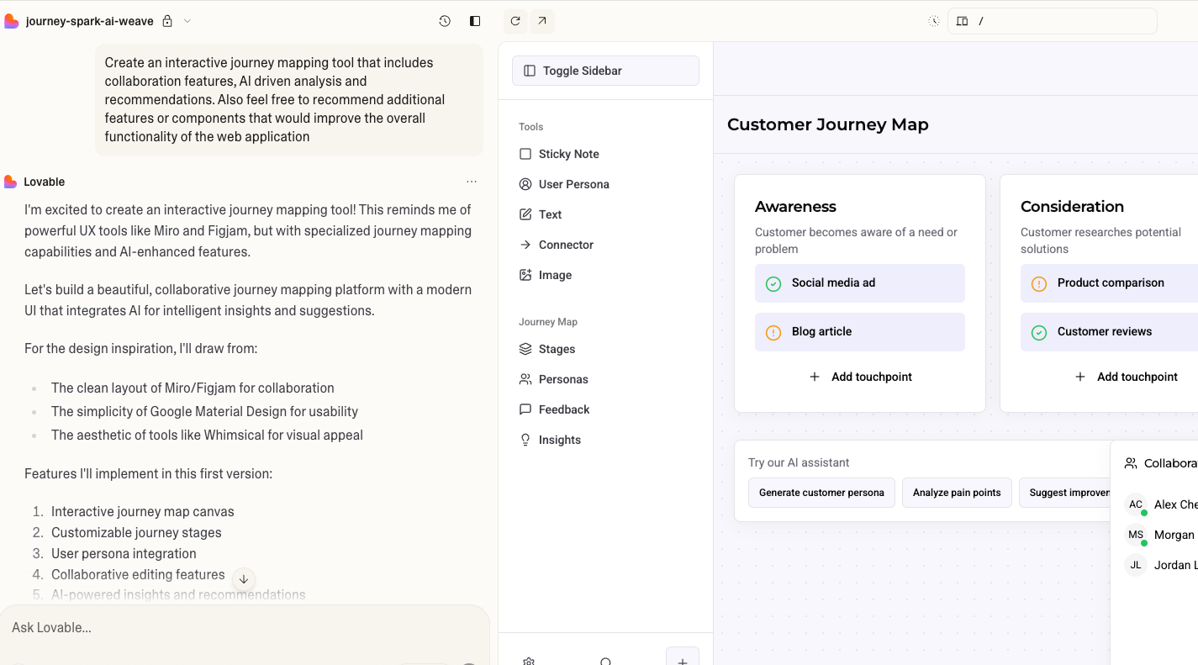The image size is (1198, 665).
Task: Click green check icon on Customer reviews
Action: point(1039,333)
